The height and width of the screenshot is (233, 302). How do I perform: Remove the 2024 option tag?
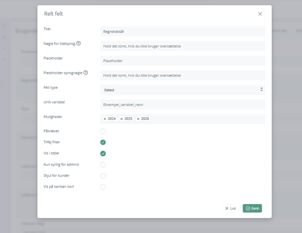pyautogui.click(x=105, y=119)
